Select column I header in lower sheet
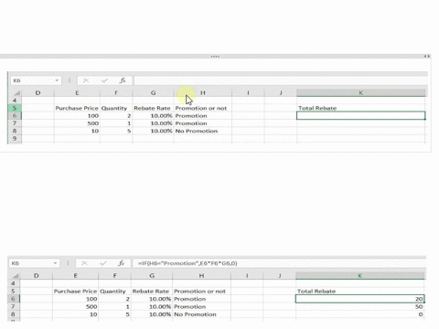 tap(247, 276)
